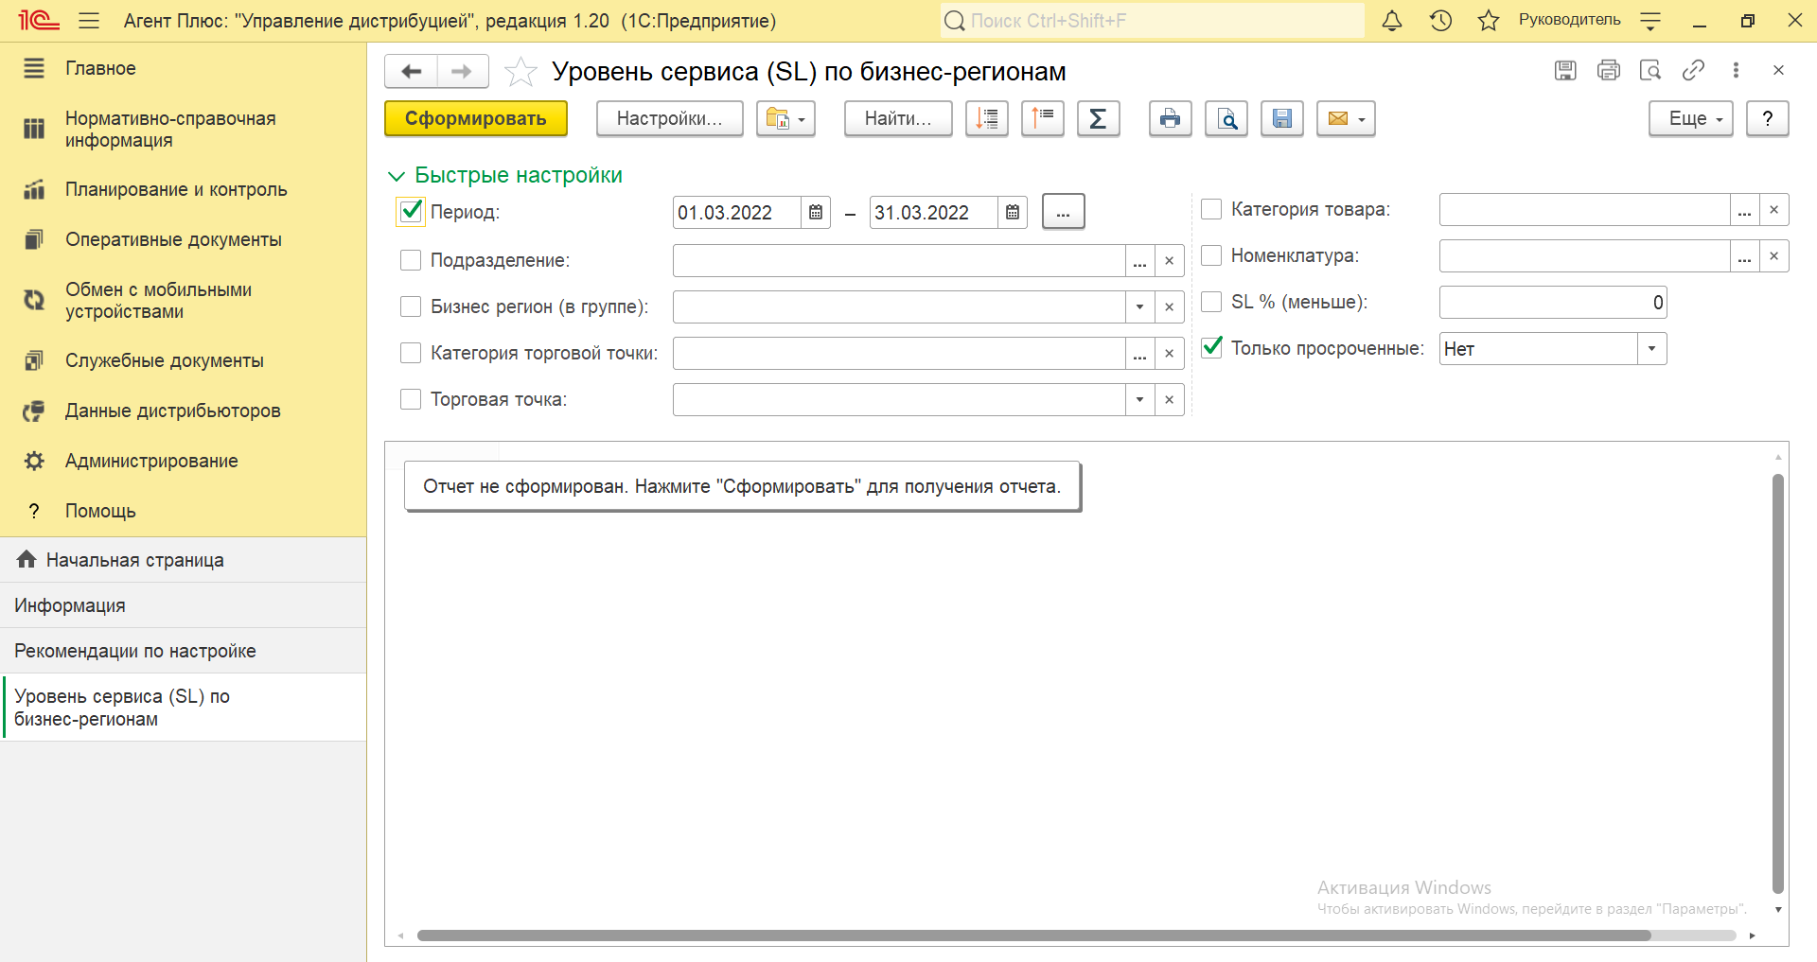The width and height of the screenshot is (1817, 962).
Task: Open service settings menu next to Руководитель
Action: coord(1650,20)
